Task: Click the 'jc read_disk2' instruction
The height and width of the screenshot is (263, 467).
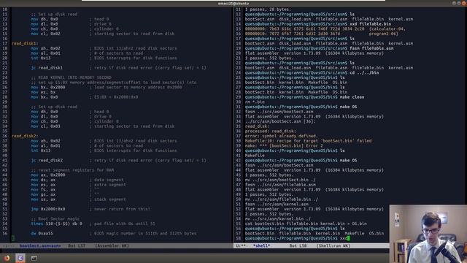Action: pyautogui.click(x=47, y=160)
